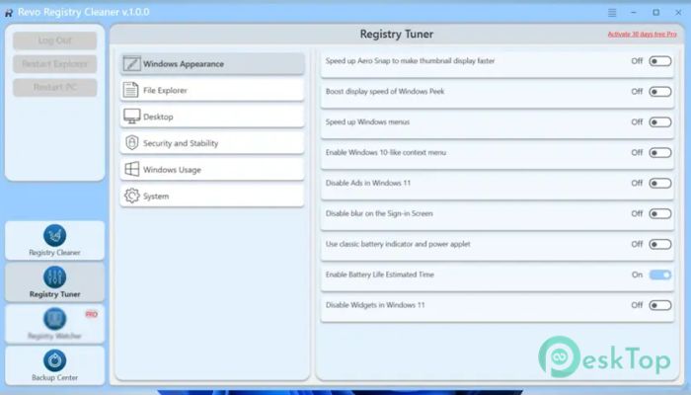Click the Restart Explorer button
Screen dimensions: 691x395
click(54, 64)
